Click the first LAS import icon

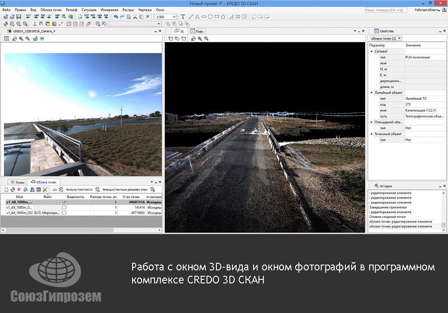(x=36, y=17)
